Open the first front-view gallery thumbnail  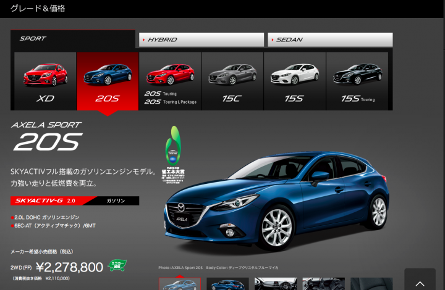point(180,284)
